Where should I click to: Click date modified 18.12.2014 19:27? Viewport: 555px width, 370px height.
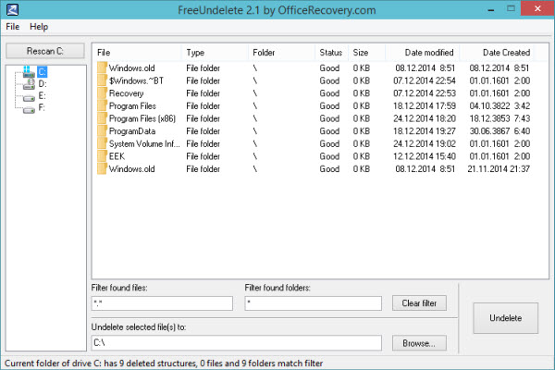[425, 131]
